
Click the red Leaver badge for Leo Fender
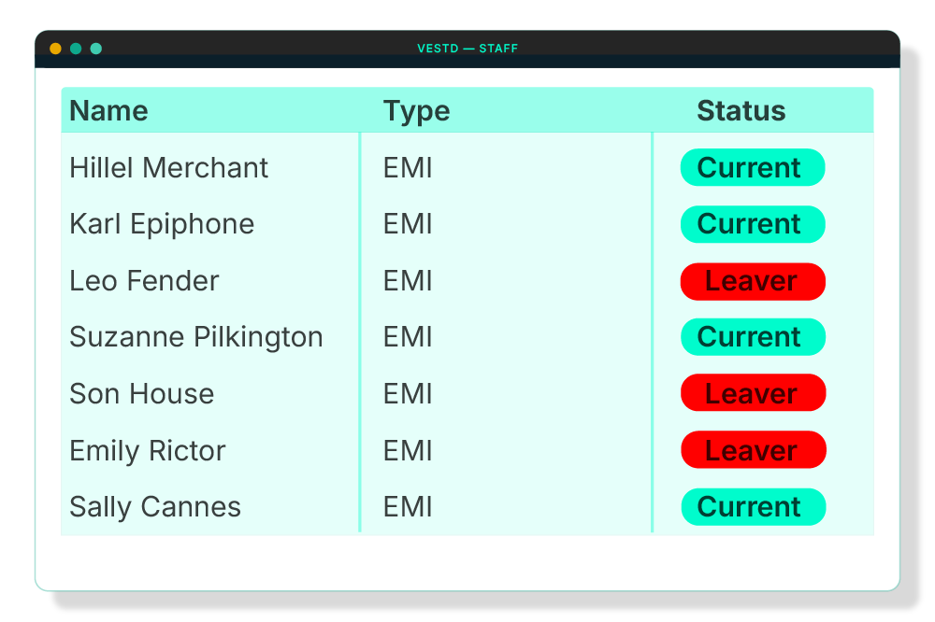753,281
